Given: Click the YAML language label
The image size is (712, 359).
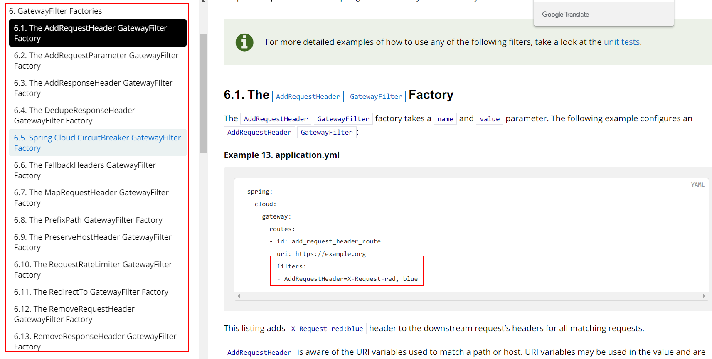Looking at the screenshot, I should coord(698,184).
